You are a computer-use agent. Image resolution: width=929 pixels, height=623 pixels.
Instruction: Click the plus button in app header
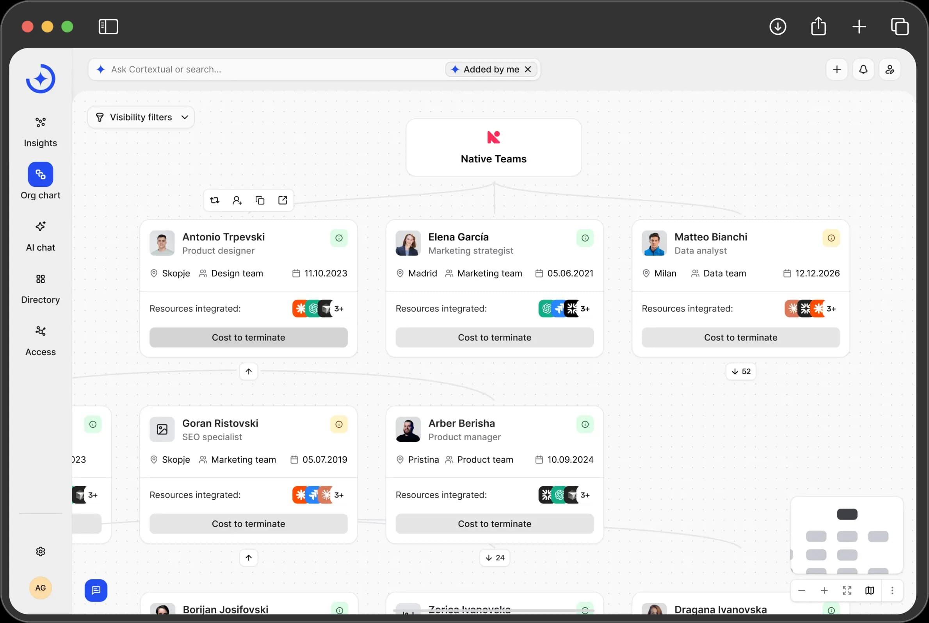click(x=837, y=69)
